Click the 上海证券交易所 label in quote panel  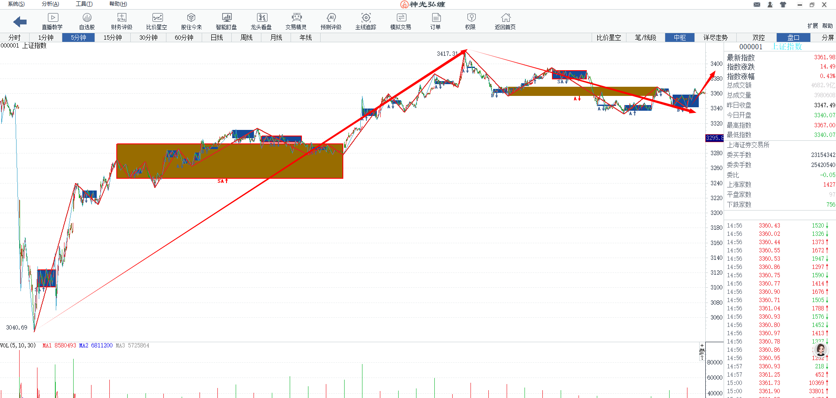tap(748, 145)
